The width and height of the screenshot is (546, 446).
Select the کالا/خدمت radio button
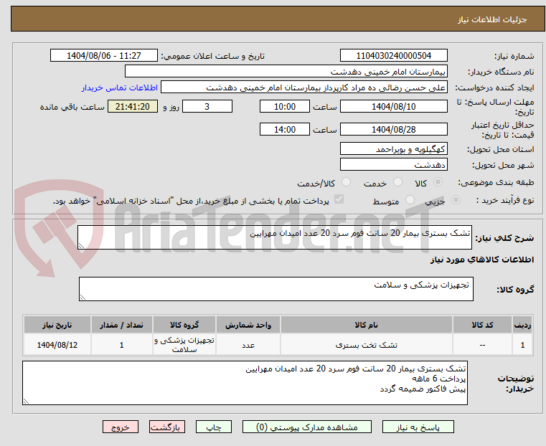coord(346,182)
